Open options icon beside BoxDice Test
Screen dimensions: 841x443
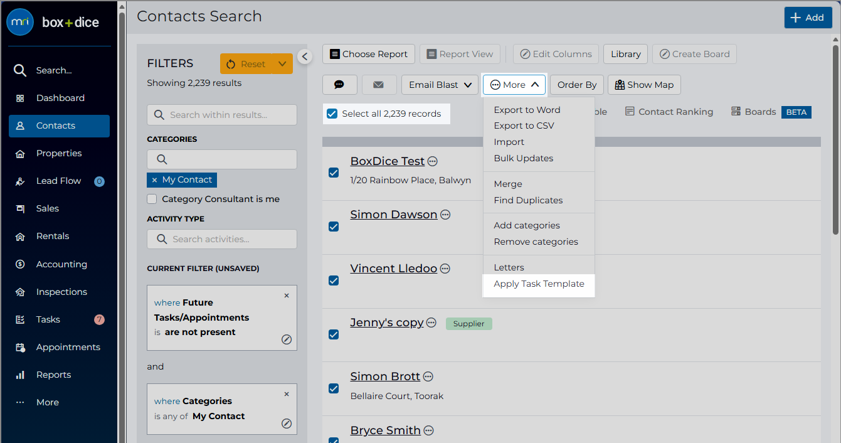pos(433,161)
